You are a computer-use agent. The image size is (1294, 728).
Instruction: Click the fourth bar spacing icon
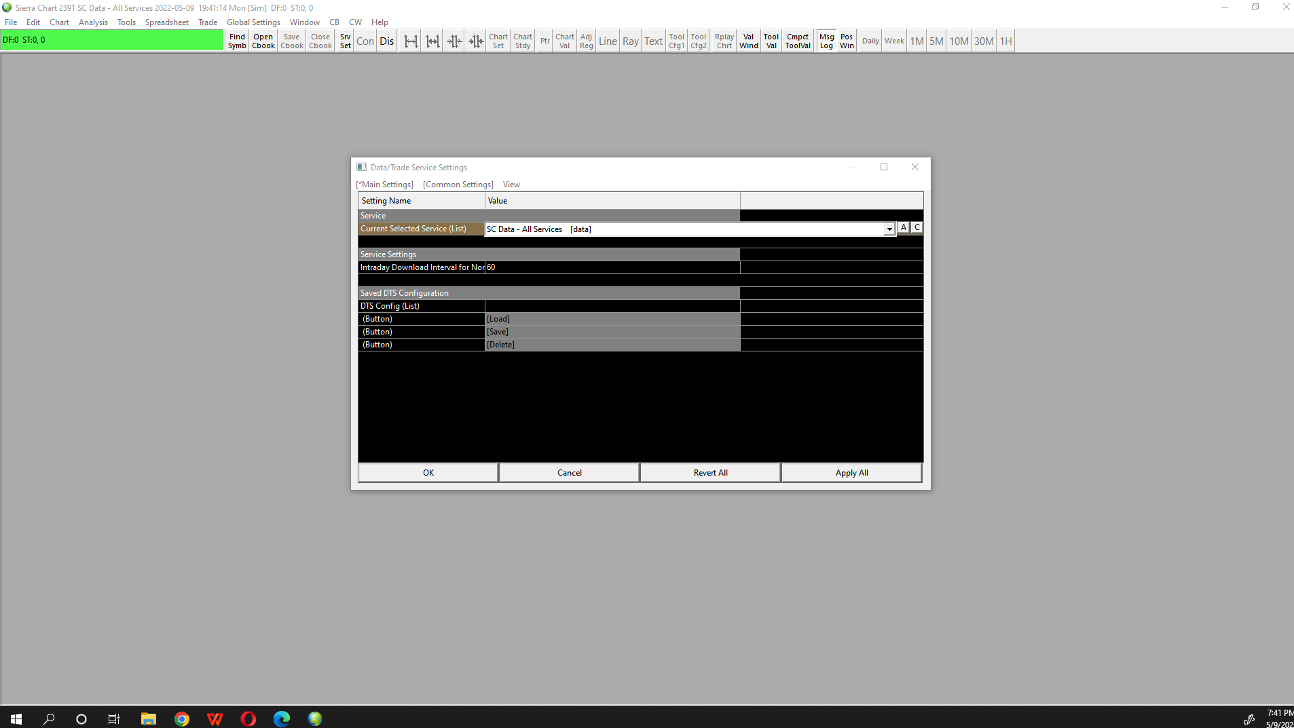476,41
